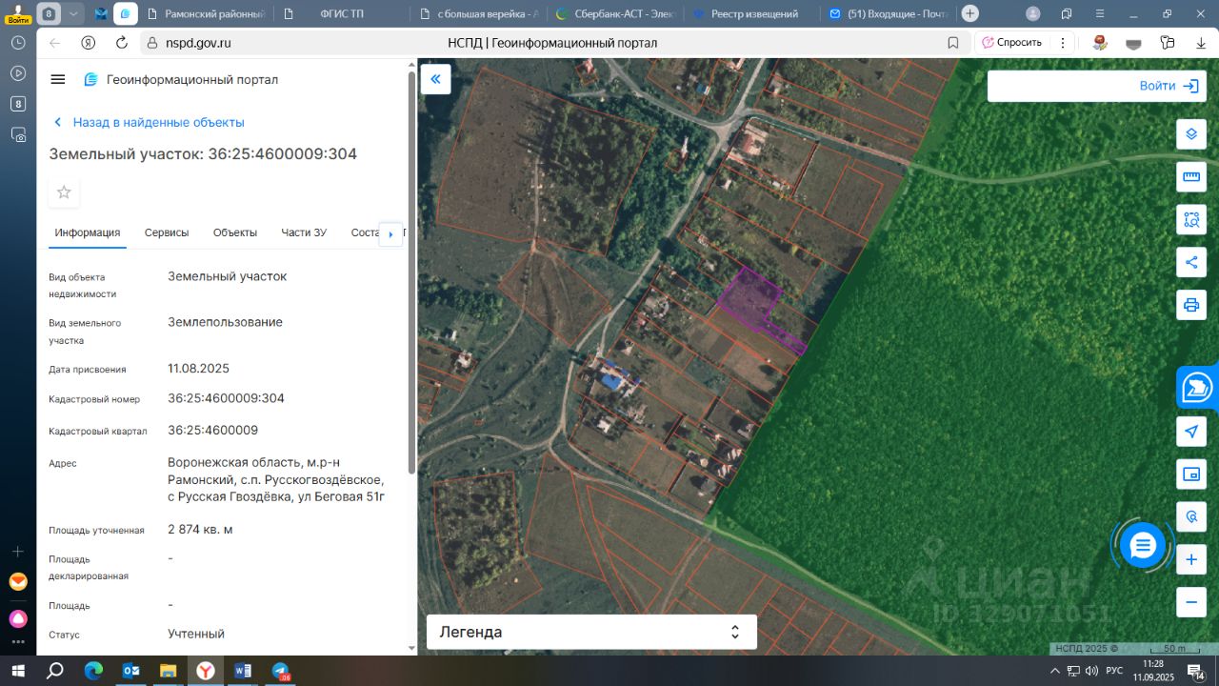Collapse the info panel with double-chevron button
The width and height of the screenshot is (1219, 686).
435,79
